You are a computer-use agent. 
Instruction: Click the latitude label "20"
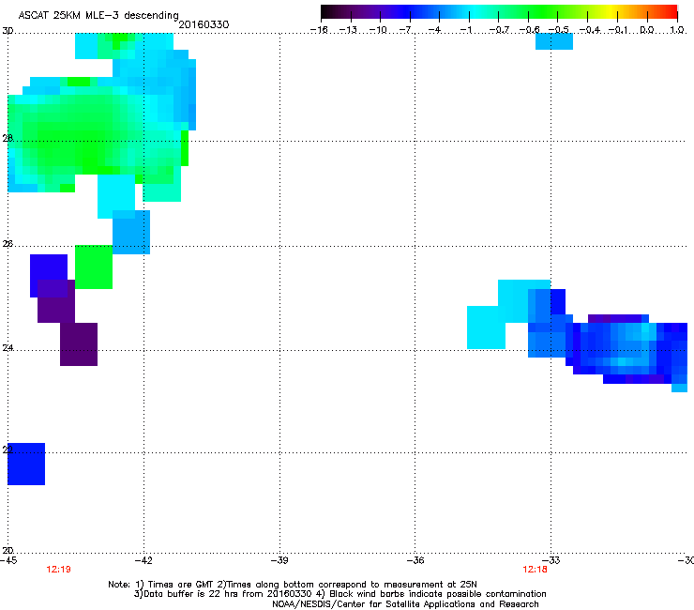coord(8,551)
